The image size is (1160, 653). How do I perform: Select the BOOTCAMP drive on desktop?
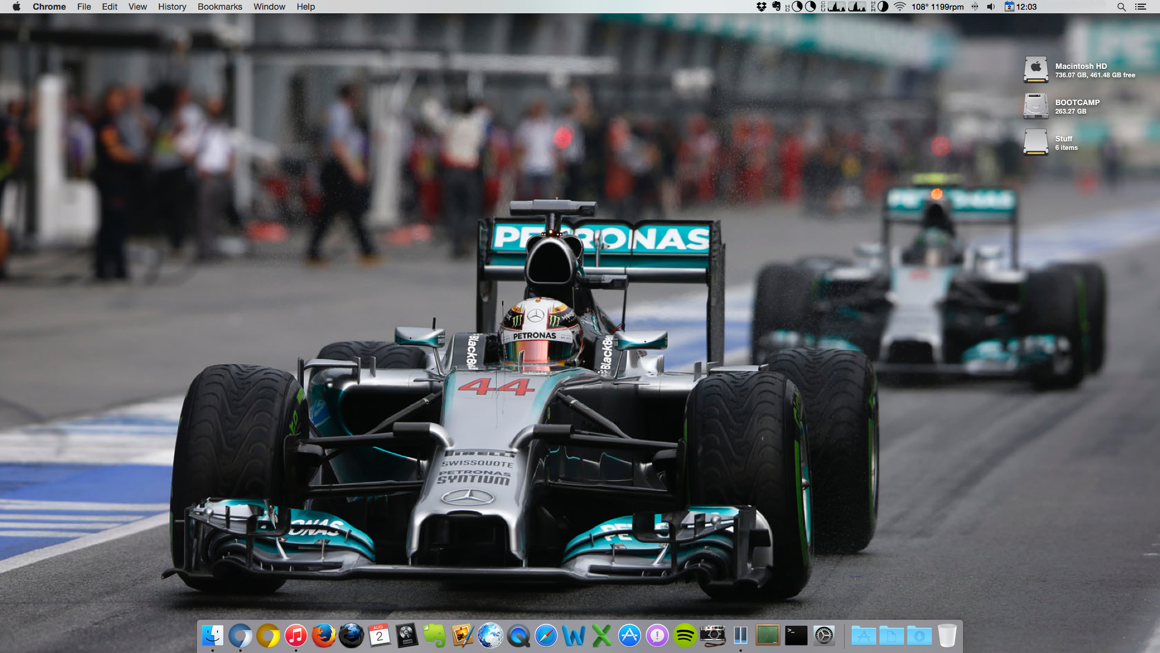coord(1036,106)
